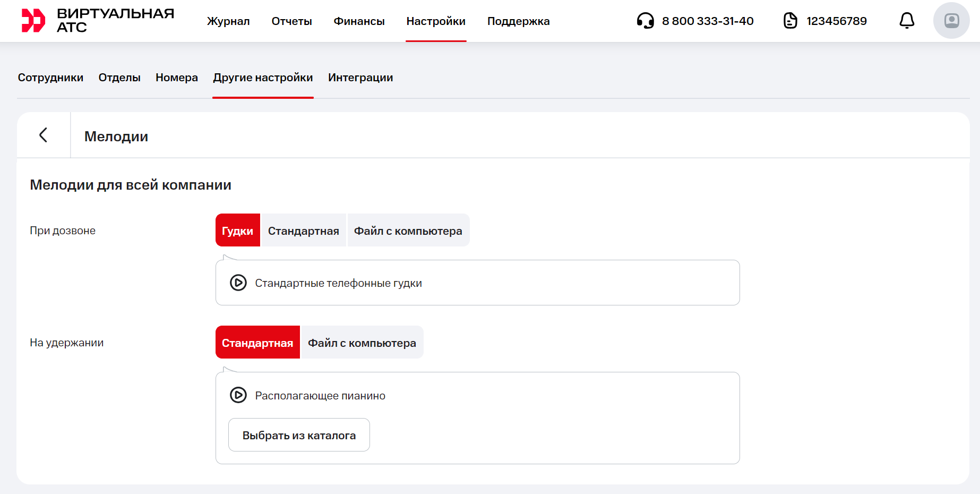Switch to the Сотрудники tab
This screenshot has width=980, height=494.
click(x=50, y=78)
